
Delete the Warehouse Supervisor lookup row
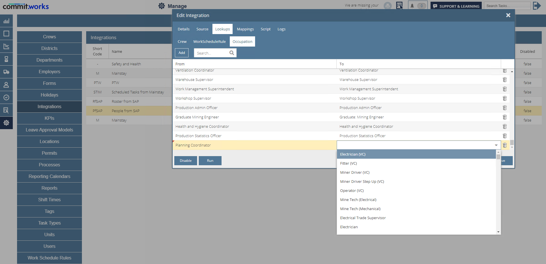[x=505, y=80]
